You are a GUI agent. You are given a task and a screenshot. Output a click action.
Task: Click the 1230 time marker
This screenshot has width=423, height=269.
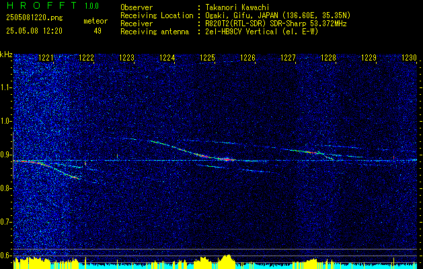click(410, 58)
